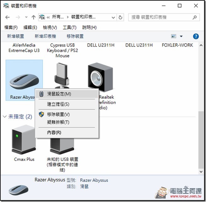Click the 類別: 滑鼠 value in details pane
Screen dimensions: 206x202
(84, 187)
